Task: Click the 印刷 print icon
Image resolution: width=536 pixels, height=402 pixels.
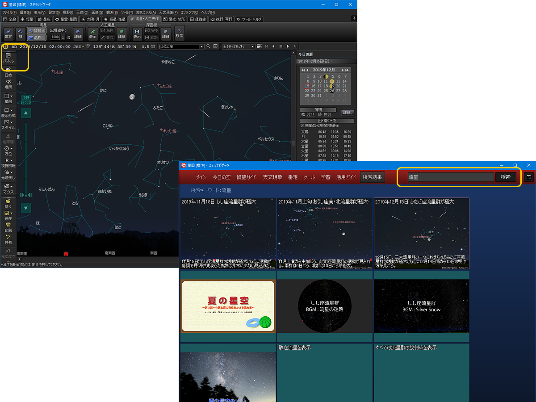Action: pos(8,227)
